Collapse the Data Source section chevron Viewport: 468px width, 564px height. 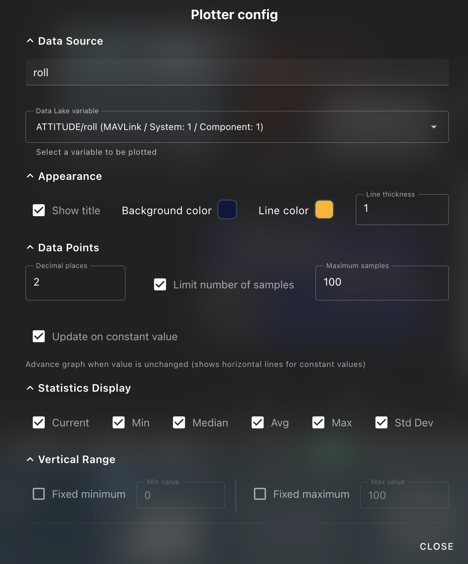[30, 41]
